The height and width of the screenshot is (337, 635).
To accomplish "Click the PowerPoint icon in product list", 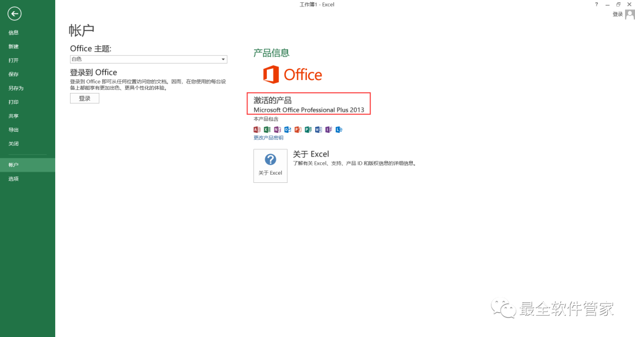I will point(298,129).
